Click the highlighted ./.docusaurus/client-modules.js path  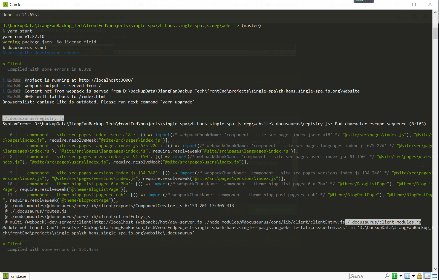(x=383, y=222)
